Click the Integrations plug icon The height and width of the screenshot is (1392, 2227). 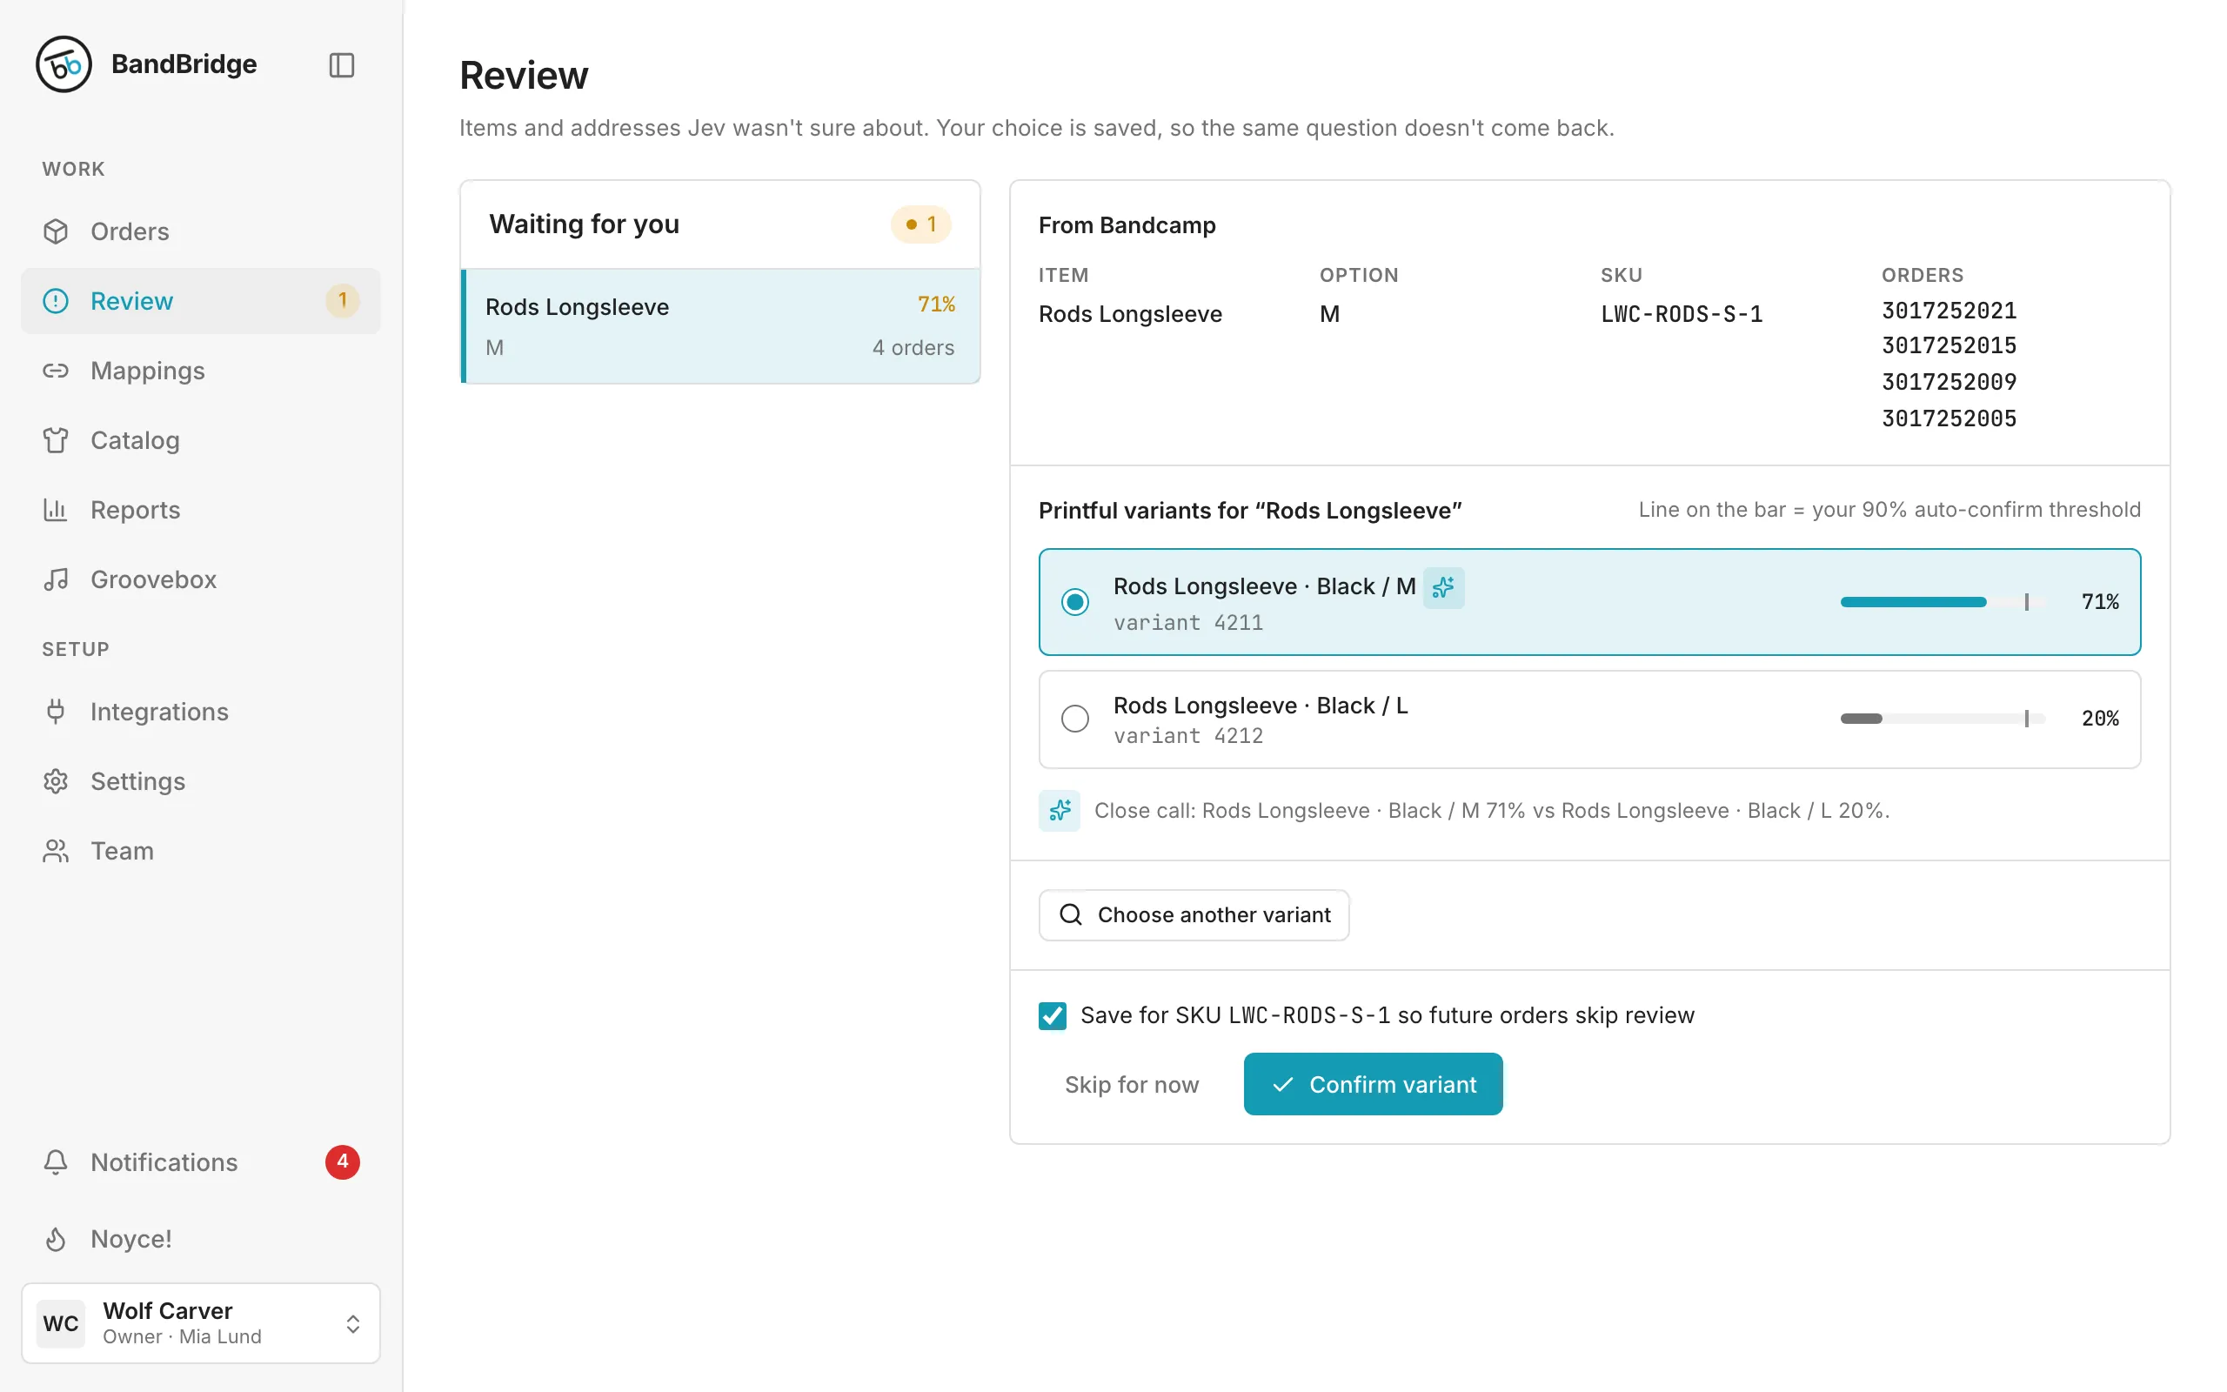55,712
